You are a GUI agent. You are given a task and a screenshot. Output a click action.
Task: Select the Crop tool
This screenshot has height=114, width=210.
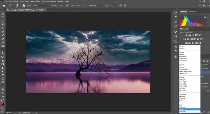coord(3,28)
